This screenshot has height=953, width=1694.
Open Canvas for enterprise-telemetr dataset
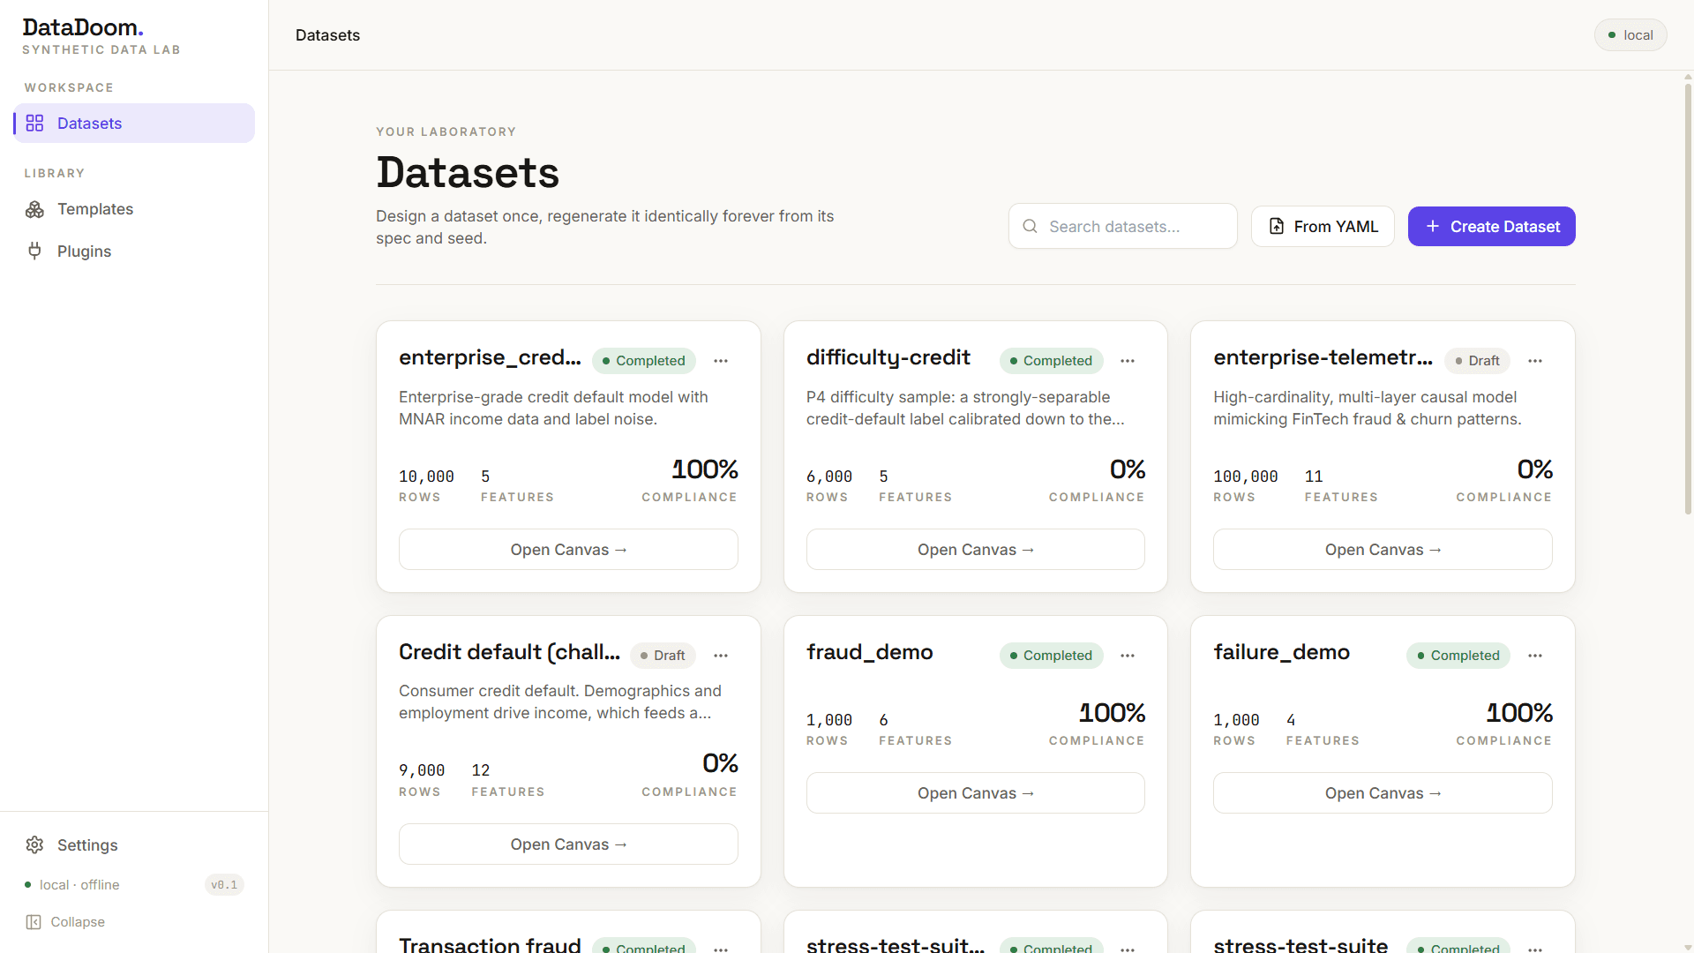1383,550
